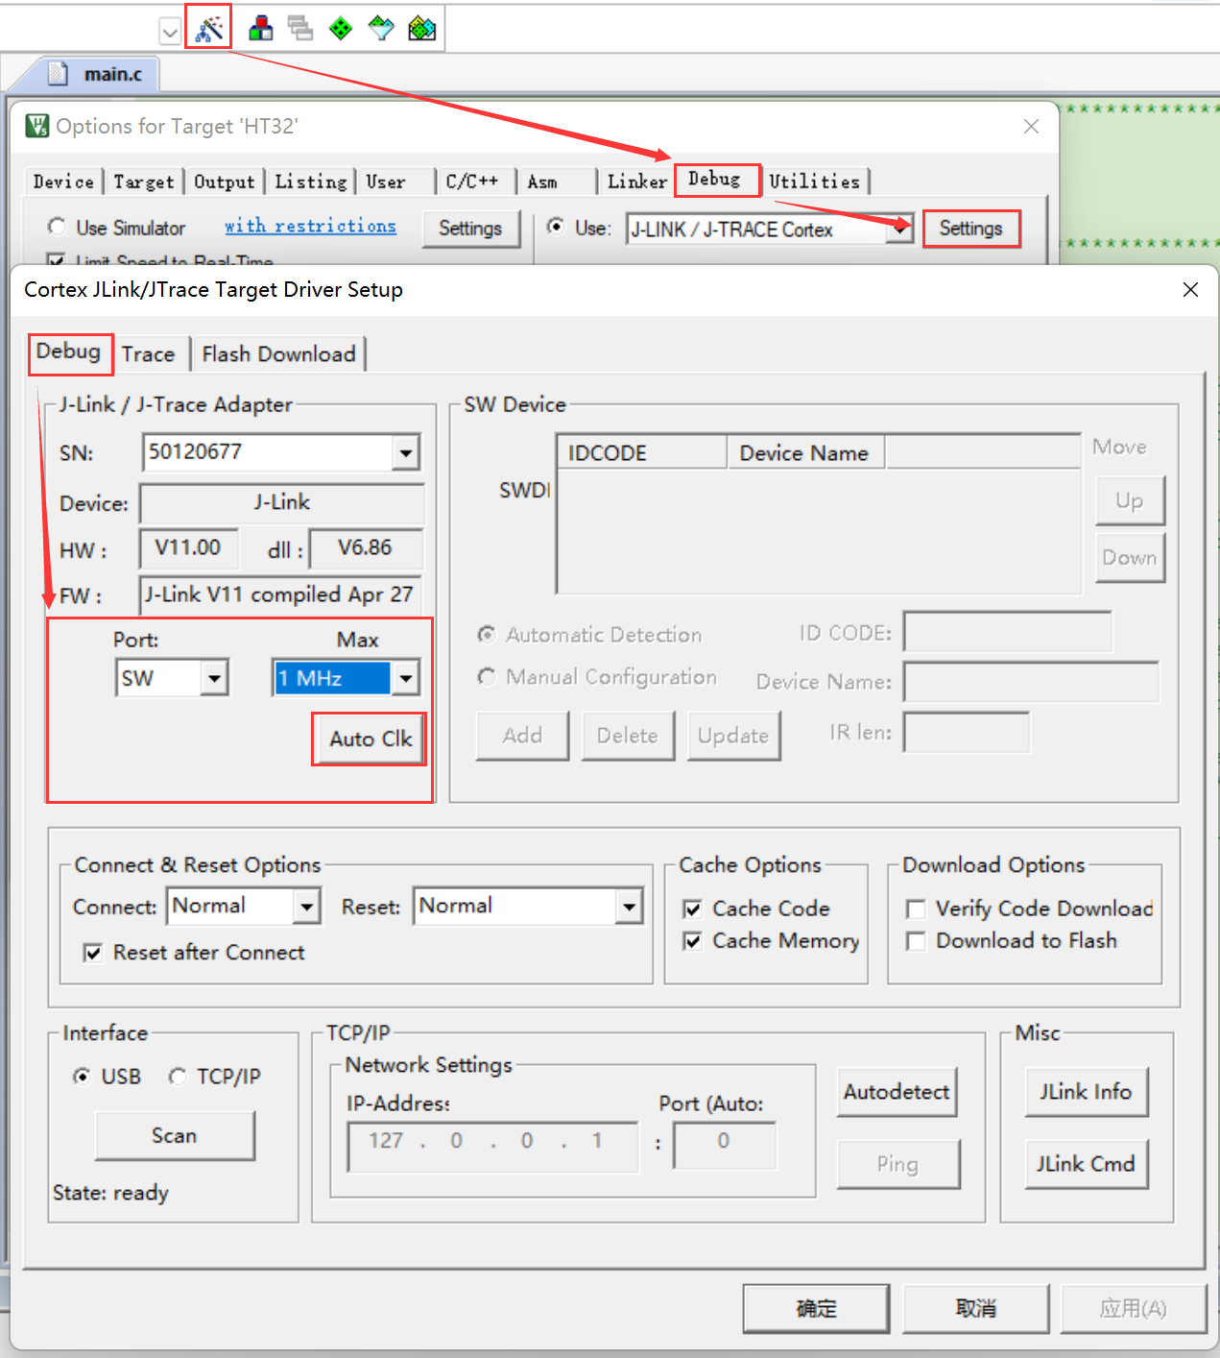Open Manage Run-Time Environment green diamond icon

(x=341, y=29)
